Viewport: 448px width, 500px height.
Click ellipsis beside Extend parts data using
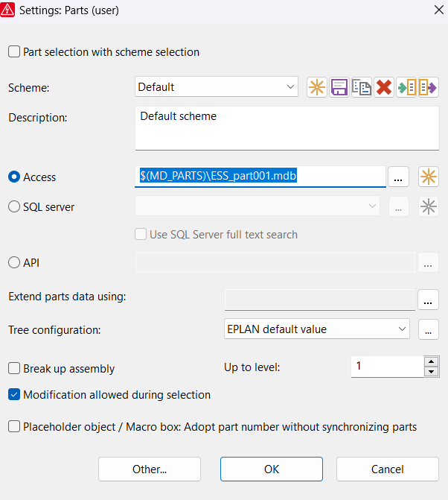pyautogui.click(x=428, y=300)
